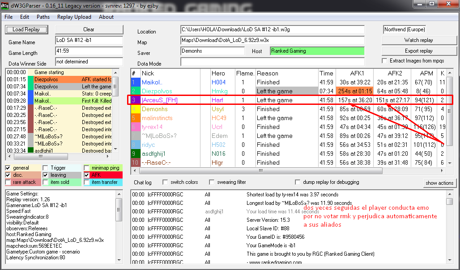The height and width of the screenshot is (270, 460).
Task: Click blue color cell of player 1
Action: (136, 82)
